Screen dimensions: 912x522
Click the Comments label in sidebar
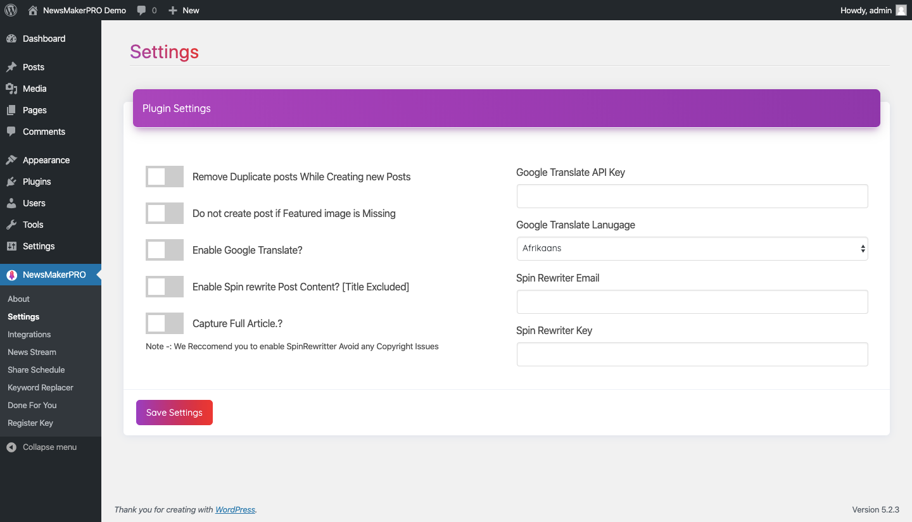[44, 132]
